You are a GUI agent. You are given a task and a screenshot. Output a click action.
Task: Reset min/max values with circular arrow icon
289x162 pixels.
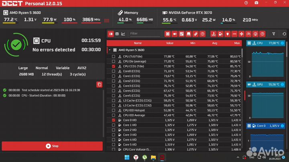pyautogui.click(x=284, y=34)
